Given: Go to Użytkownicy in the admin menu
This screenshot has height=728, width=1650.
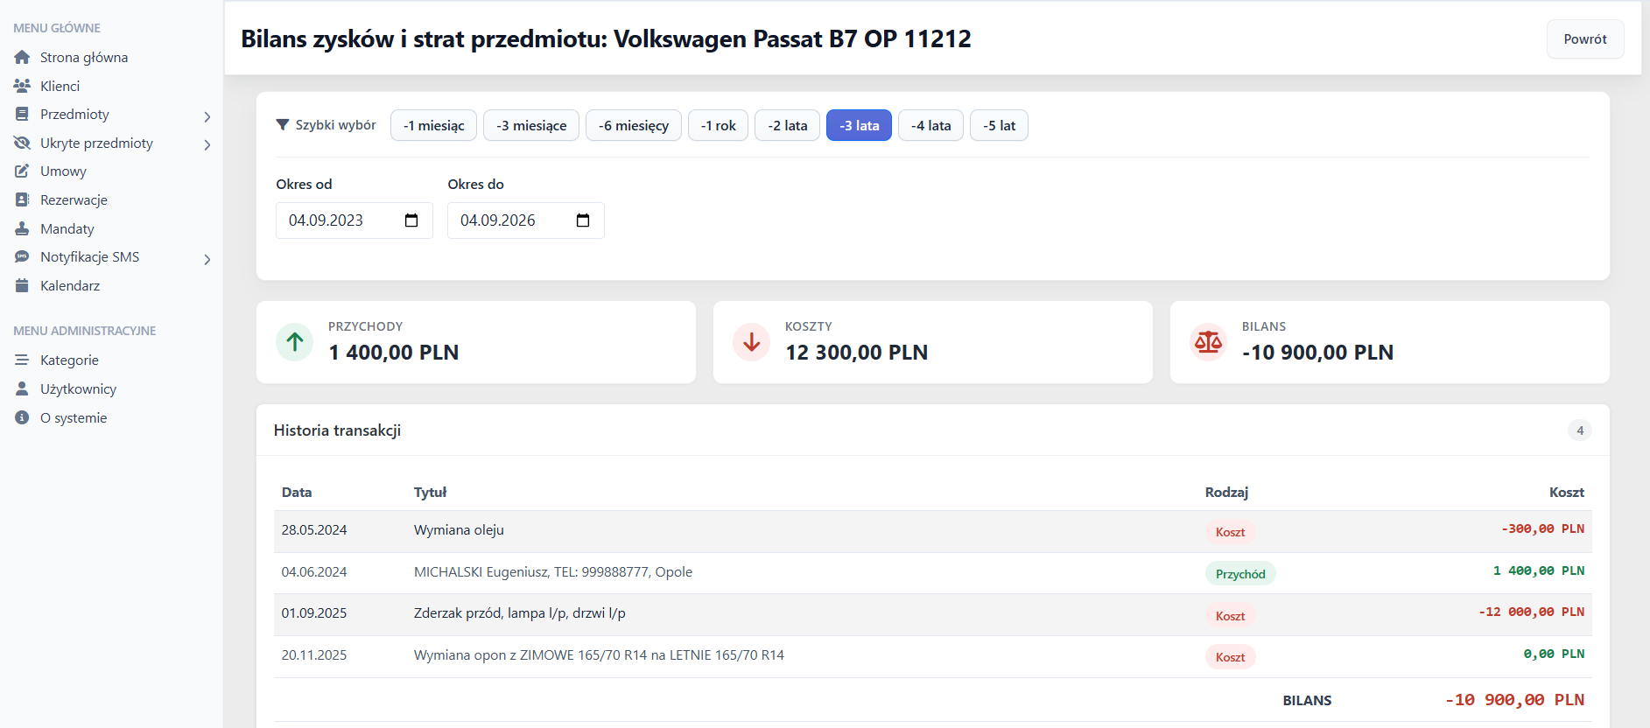Looking at the screenshot, I should [78, 389].
